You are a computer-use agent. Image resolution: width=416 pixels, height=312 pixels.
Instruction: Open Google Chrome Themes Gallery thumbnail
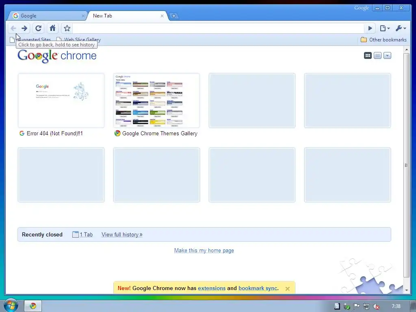point(156,101)
